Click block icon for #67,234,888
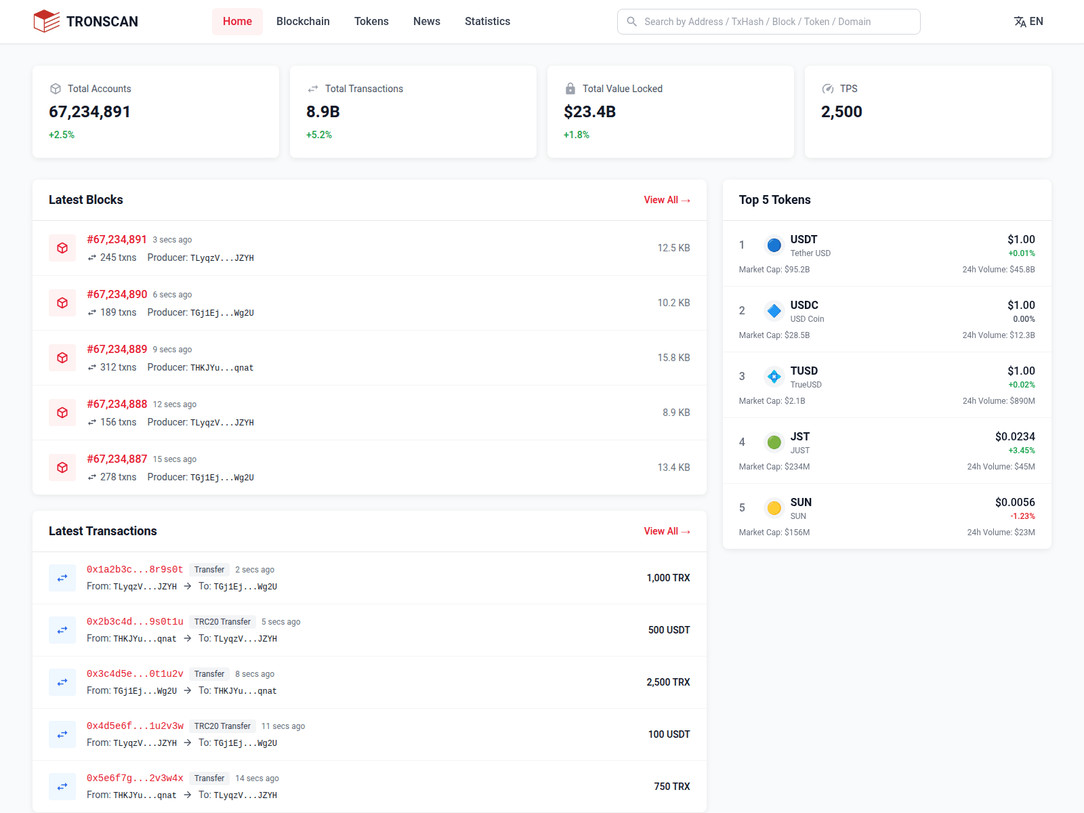 click(x=62, y=413)
